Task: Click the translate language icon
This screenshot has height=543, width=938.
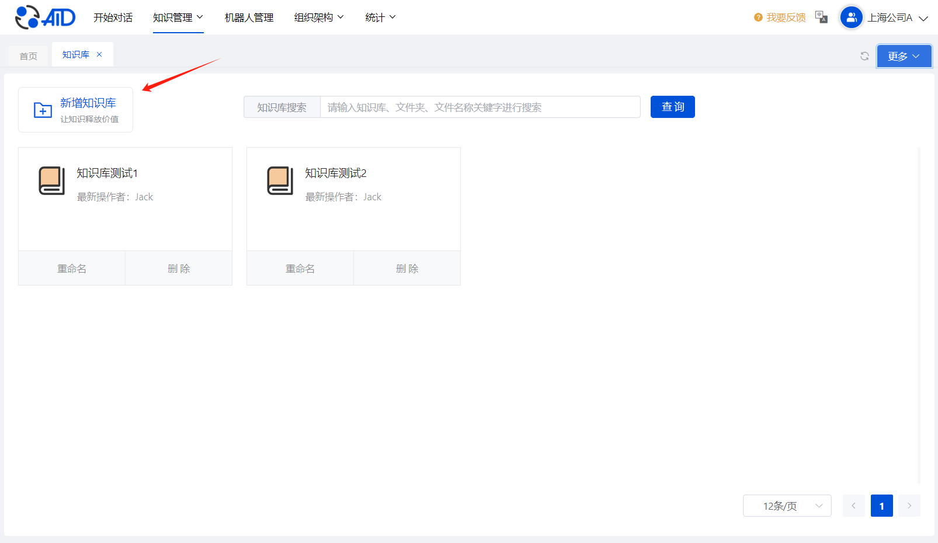Action: click(x=821, y=17)
